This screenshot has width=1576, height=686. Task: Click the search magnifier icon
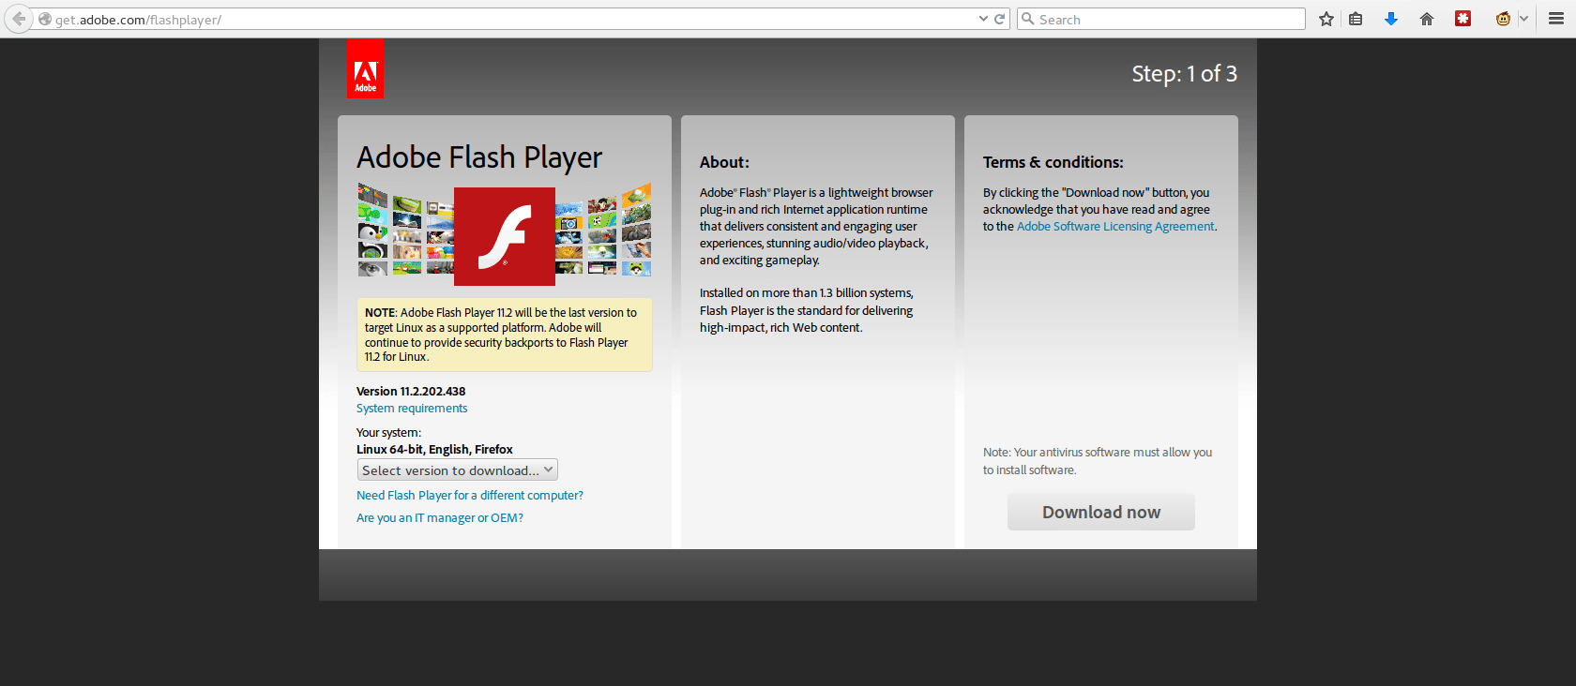click(x=1028, y=19)
